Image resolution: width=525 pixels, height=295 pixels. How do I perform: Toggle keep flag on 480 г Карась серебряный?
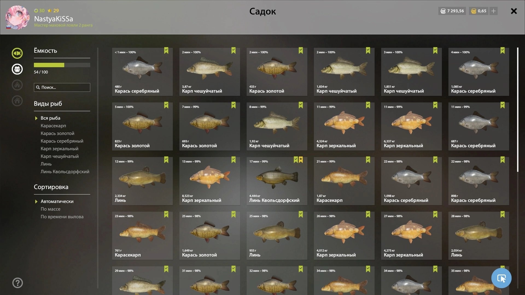click(166, 51)
